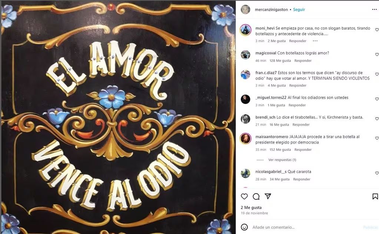The image size is (379, 234).
Task: Show 128 Me gusta on magicosval comment
Action: tap(280, 61)
